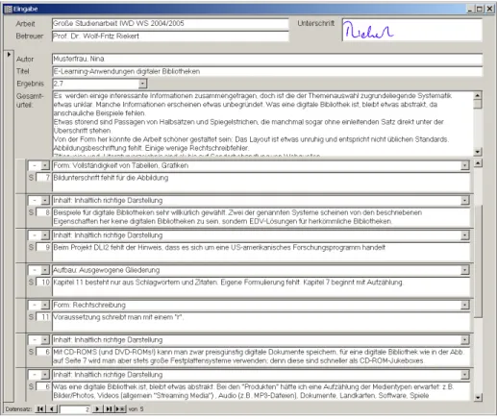Minimize the Eingabe window

[470, 9]
